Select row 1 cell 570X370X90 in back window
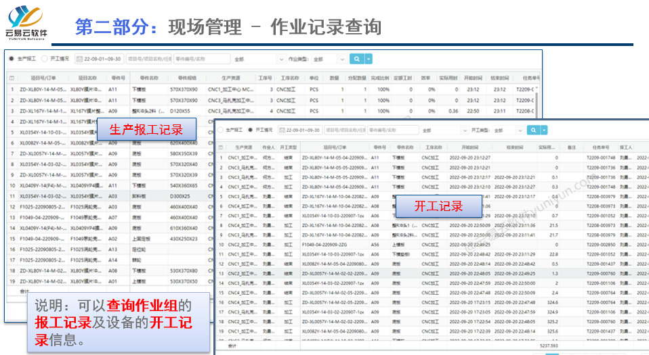Viewport: 649px width, 355px height. pos(184,89)
